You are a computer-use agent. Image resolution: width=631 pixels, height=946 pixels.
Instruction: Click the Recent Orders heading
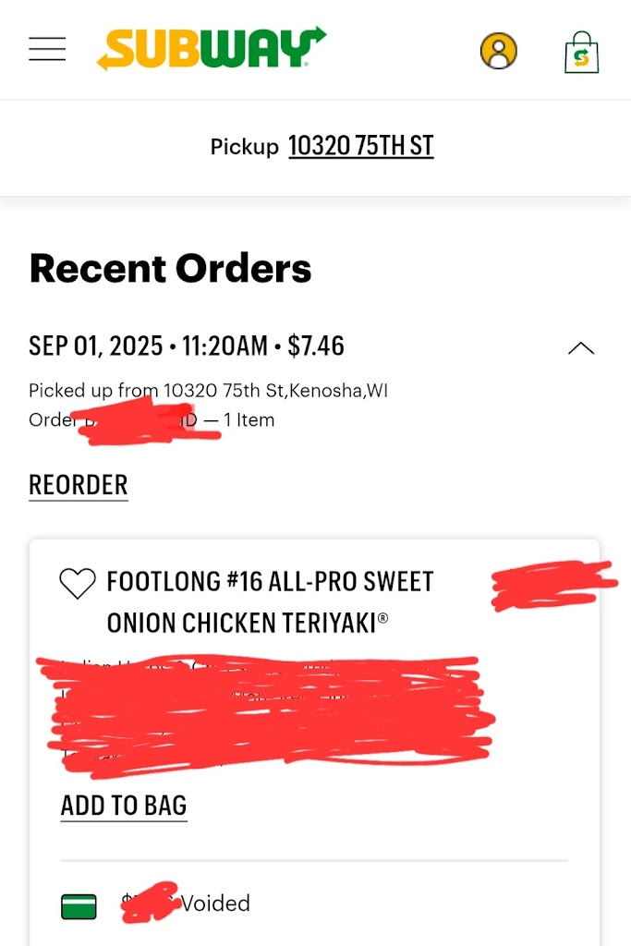point(170,269)
